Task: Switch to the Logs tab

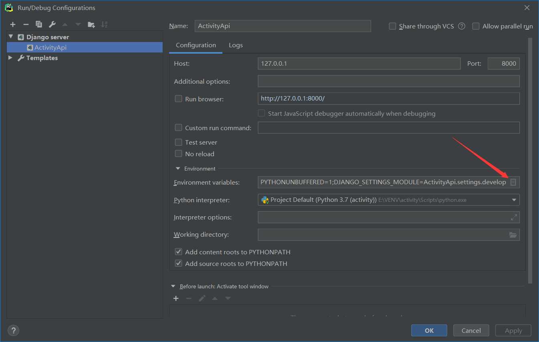Action: tap(236, 45)
